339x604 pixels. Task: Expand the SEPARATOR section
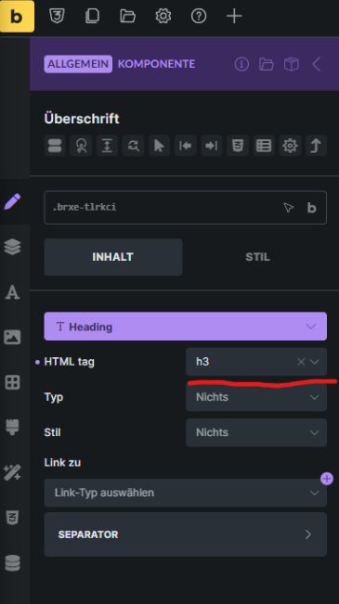(185, 534)
